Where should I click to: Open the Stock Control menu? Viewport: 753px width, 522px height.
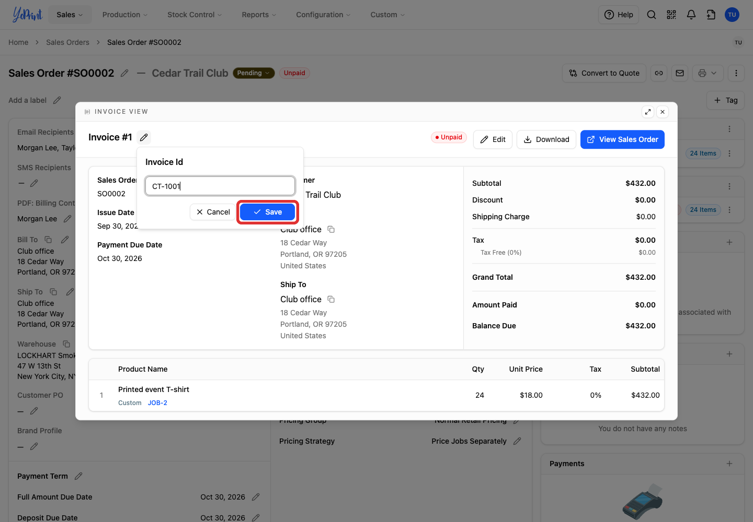tap(195, 15)
